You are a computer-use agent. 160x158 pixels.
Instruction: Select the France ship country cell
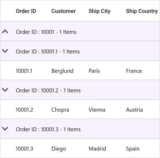point(134,71)
